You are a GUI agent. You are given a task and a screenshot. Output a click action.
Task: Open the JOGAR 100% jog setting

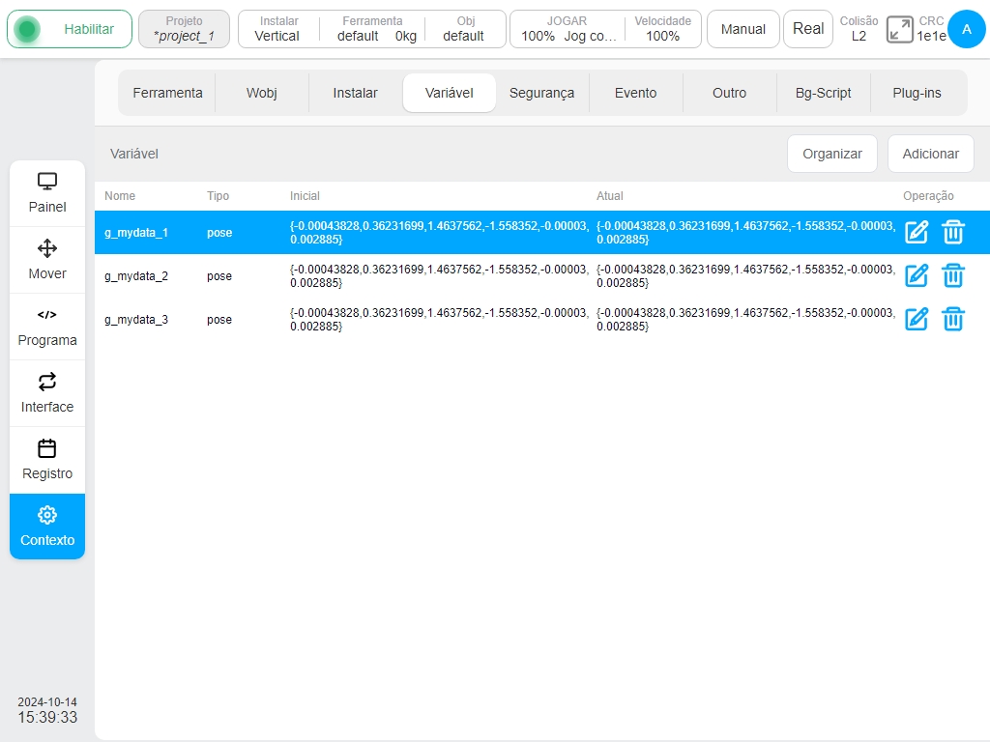[x=567, y=29]
